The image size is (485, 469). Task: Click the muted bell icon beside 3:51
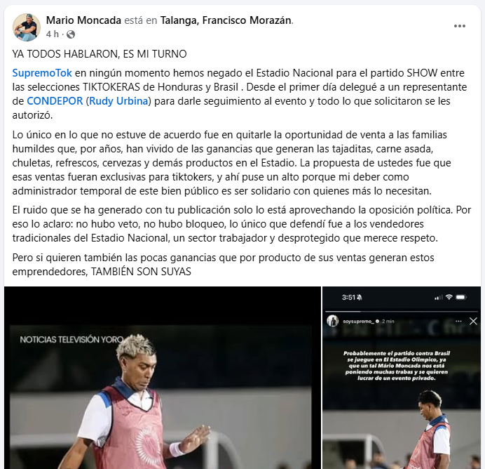tap(360, 298)
